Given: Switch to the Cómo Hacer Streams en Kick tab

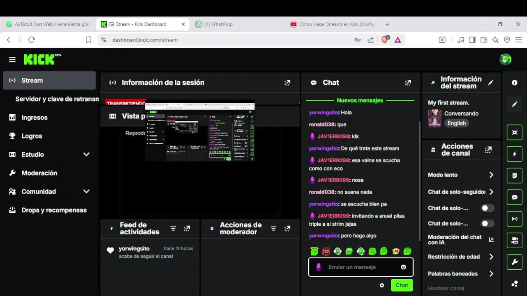Looking at the screenshot, I should pos(333,24).
